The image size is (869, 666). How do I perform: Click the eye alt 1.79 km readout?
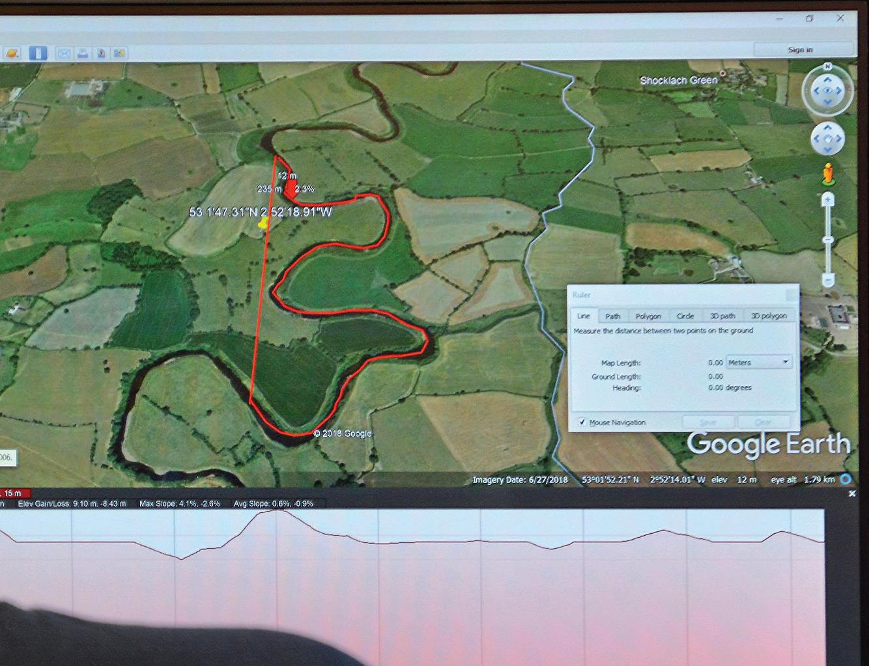[803, 480]
